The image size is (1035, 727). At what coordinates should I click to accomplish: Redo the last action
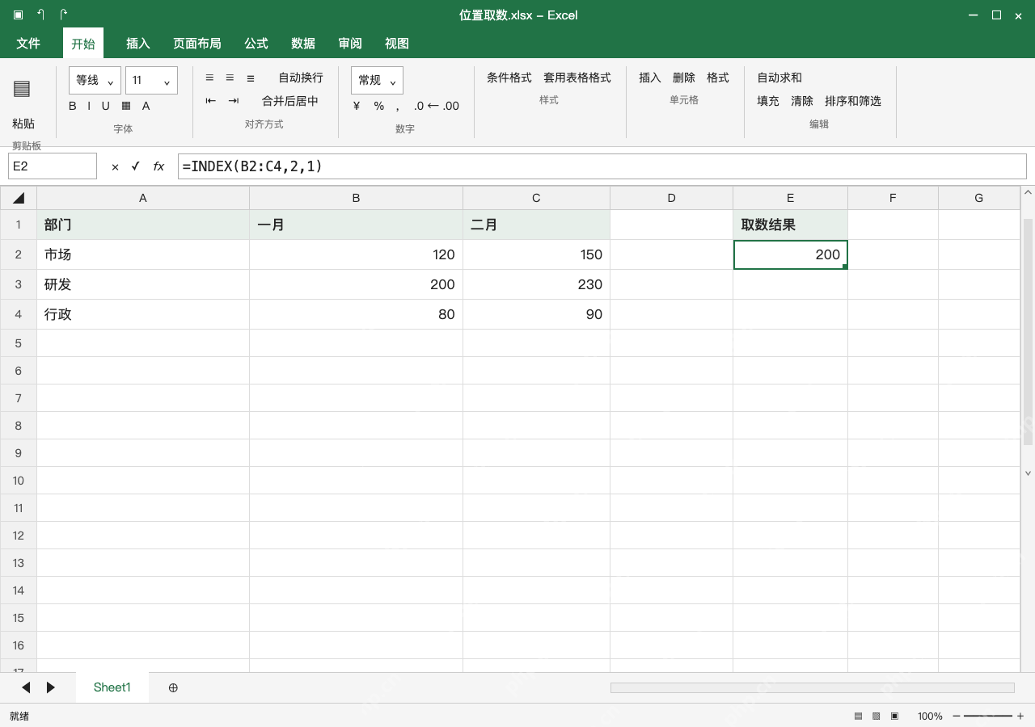64,15
